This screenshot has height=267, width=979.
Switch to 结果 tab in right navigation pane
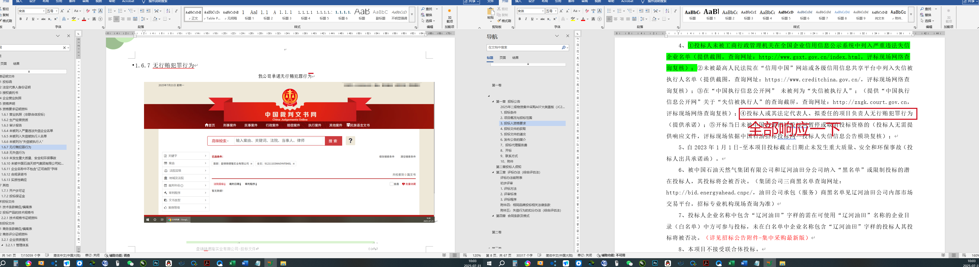(515, 58)
